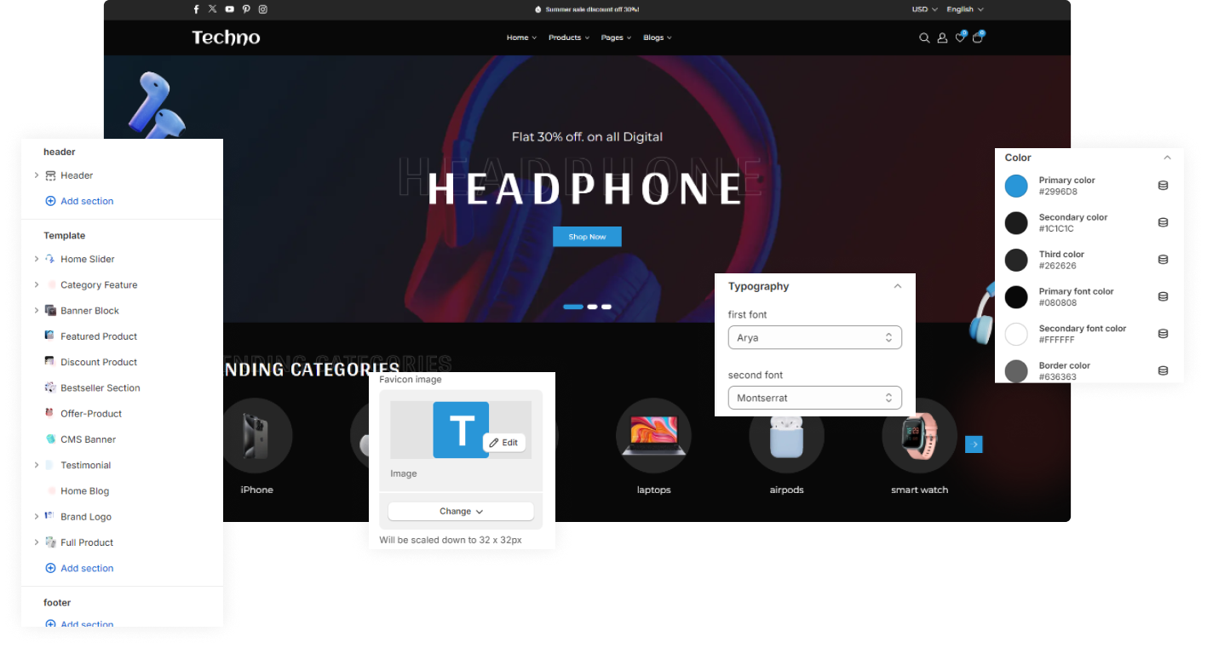Open the YouTube social icon
The width and height of the screenshot is (1207, 648).
[x=230, y=9]
